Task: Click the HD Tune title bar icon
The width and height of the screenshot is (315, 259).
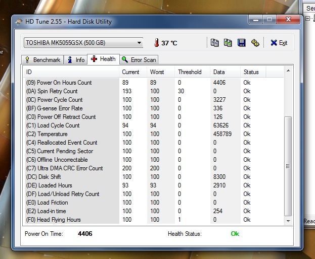Action: 19,22
